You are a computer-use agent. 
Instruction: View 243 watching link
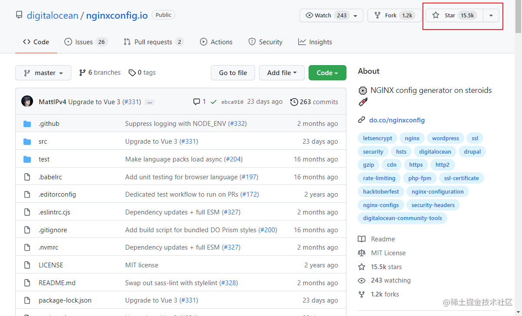[384, 280]
